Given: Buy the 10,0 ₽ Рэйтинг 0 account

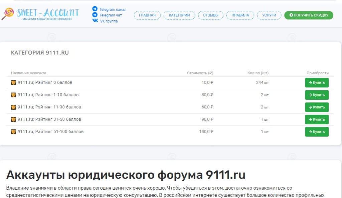Looking at the screenshot, I should pyautogui.click(x=316, y=83).
